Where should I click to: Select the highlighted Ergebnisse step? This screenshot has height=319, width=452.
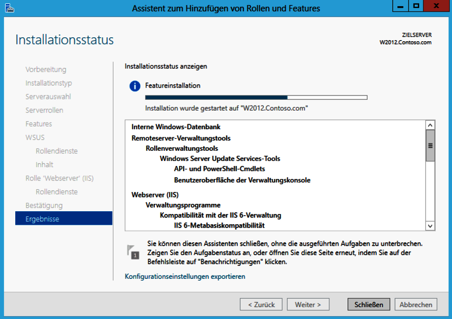tap(64, 218)
